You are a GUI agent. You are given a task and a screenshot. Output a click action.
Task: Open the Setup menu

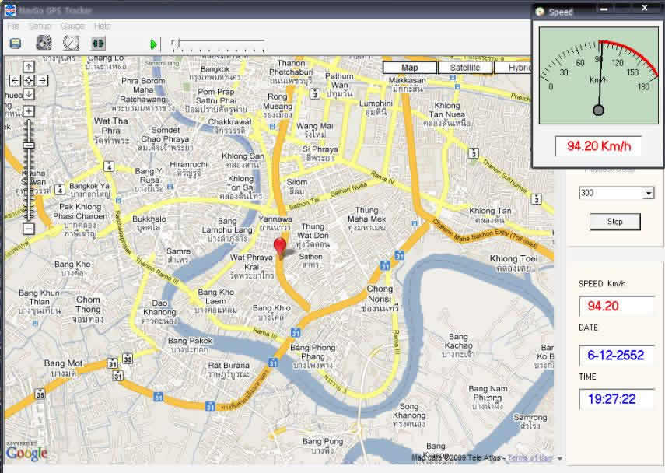(40, 26)
